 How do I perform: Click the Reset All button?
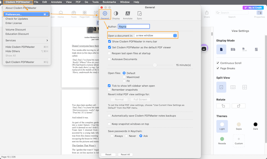pyautogui.click(x=125, y=154)
